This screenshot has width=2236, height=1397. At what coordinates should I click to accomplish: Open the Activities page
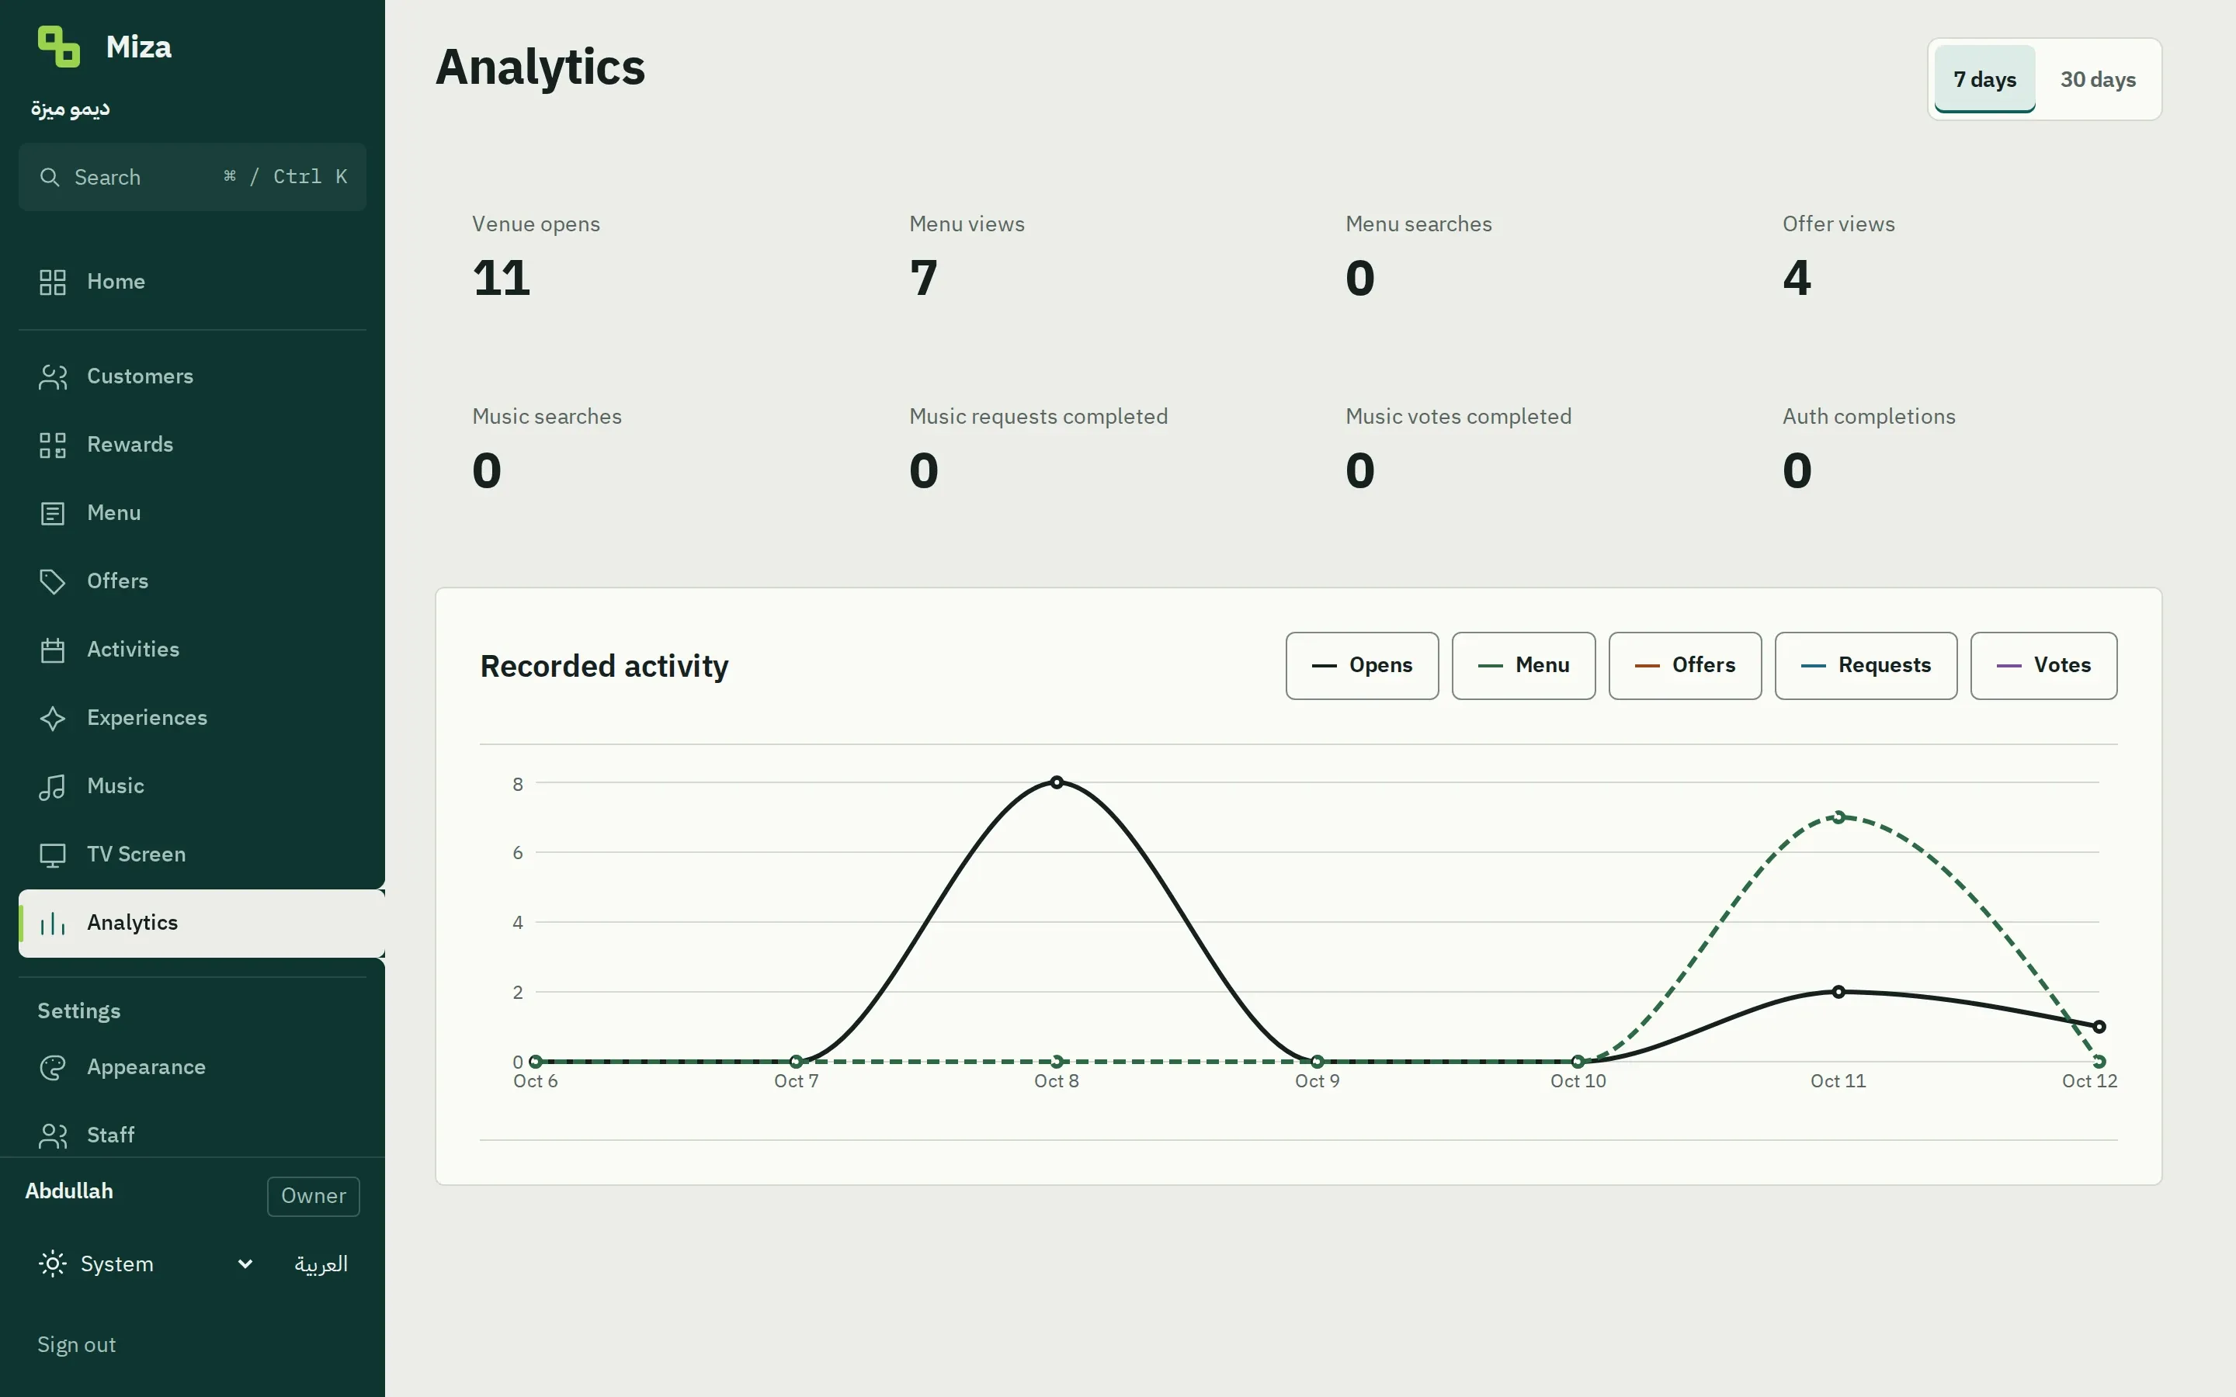[193, 650]
